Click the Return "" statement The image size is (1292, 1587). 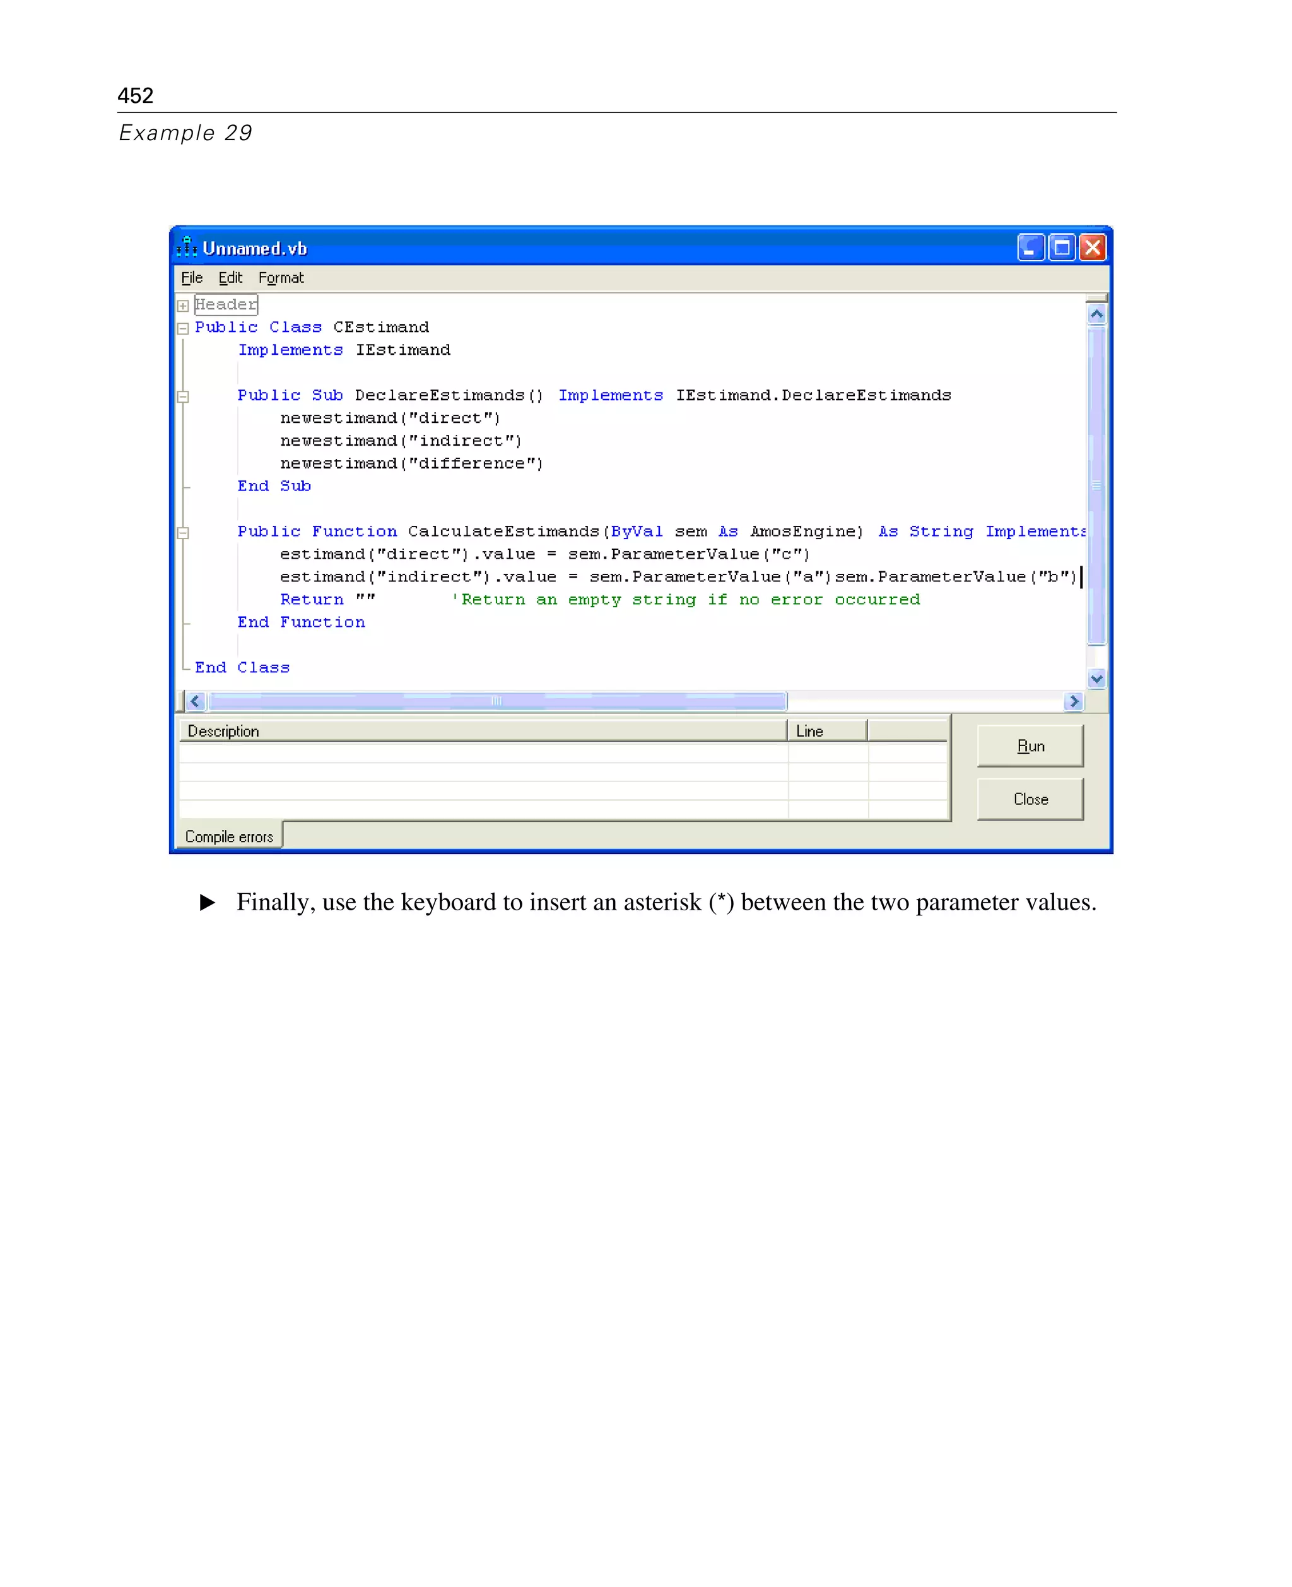click(x=327, y=600)
